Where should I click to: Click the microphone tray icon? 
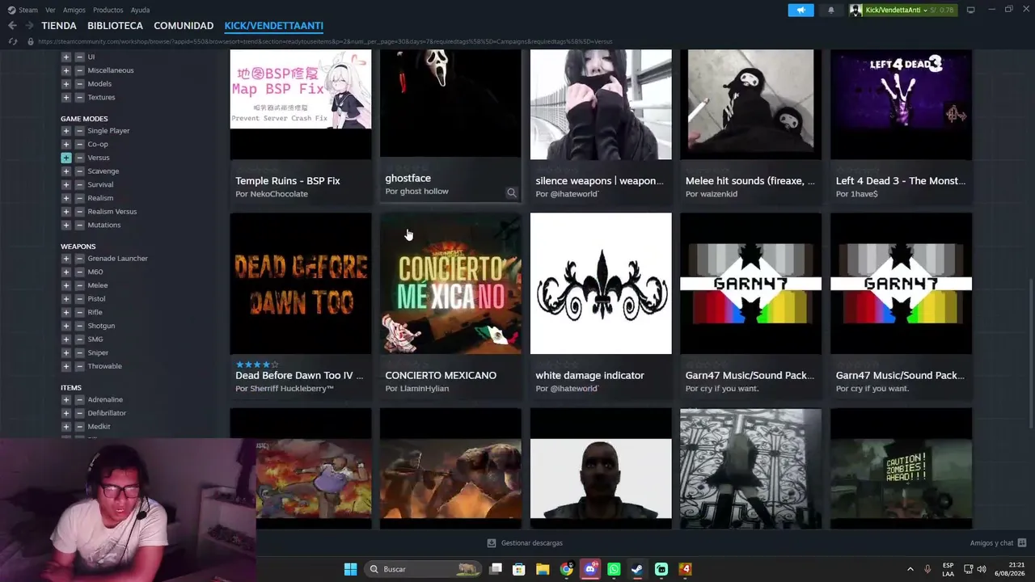tap(927, 569)
